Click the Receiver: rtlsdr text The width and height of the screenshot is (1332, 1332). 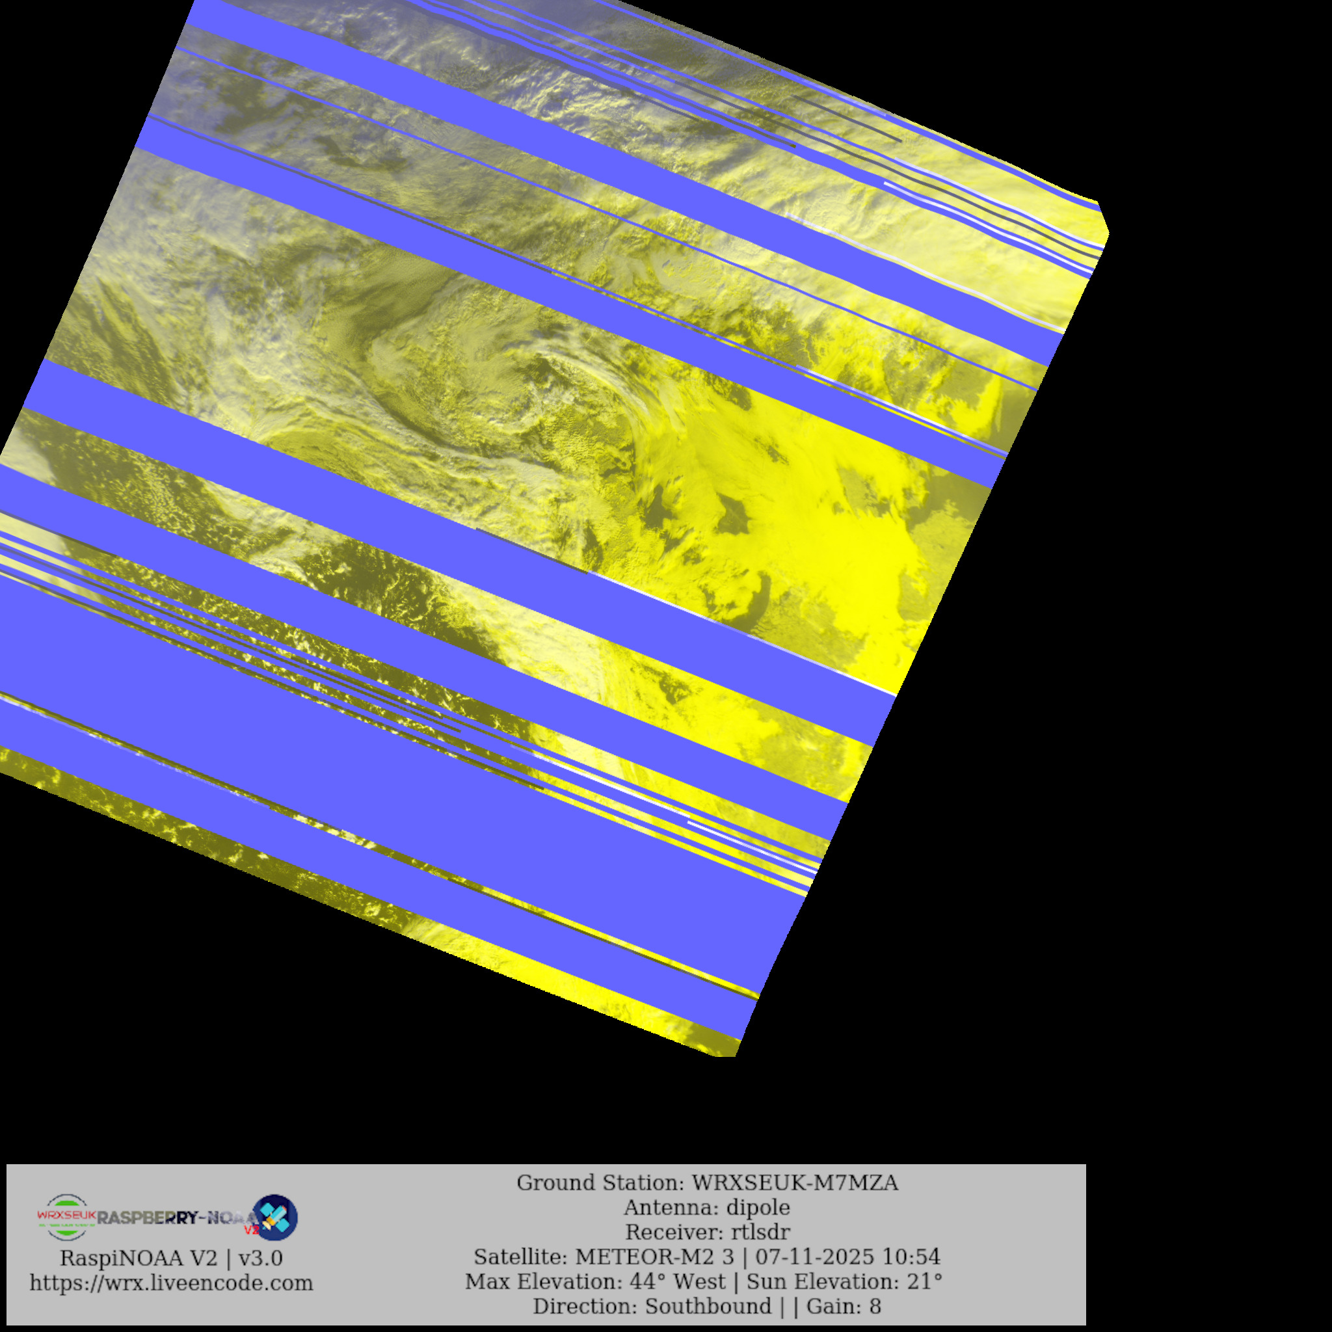point(707,1232)
